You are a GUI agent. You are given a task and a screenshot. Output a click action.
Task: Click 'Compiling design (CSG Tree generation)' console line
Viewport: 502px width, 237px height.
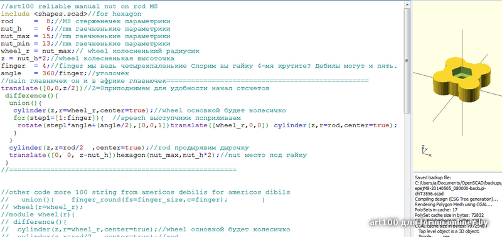point(456,199)
